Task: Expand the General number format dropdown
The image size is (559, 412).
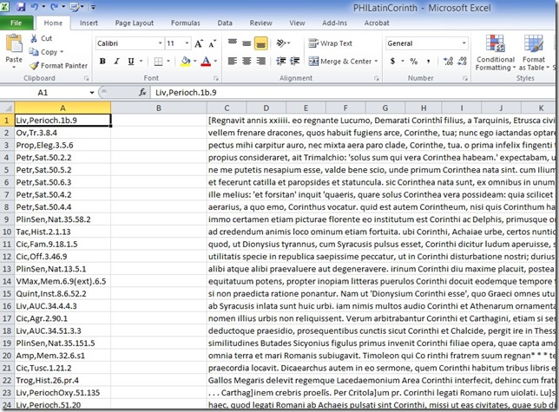Action: pyautogui.click(x=463, y=43)
